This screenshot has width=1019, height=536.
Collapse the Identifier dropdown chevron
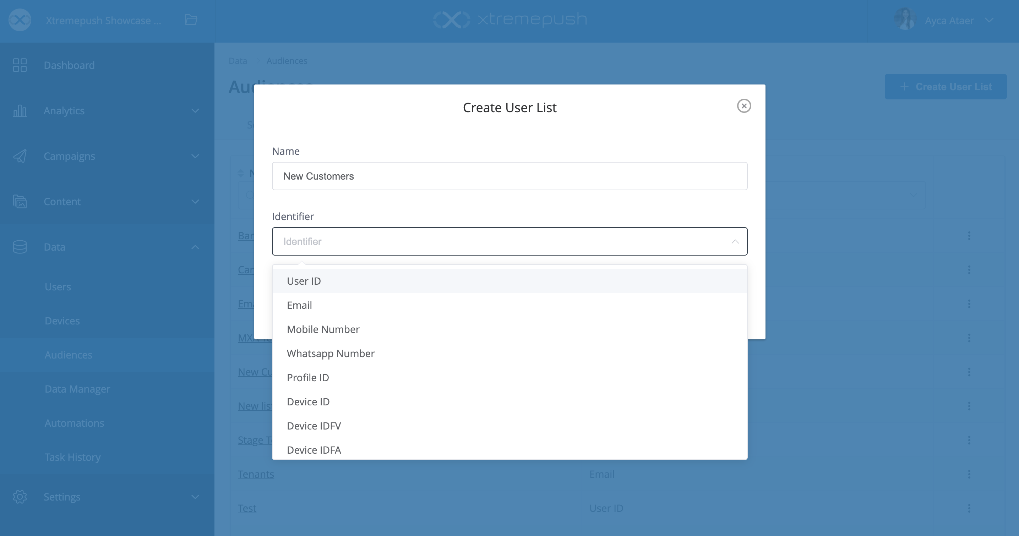tap(735, 242)
